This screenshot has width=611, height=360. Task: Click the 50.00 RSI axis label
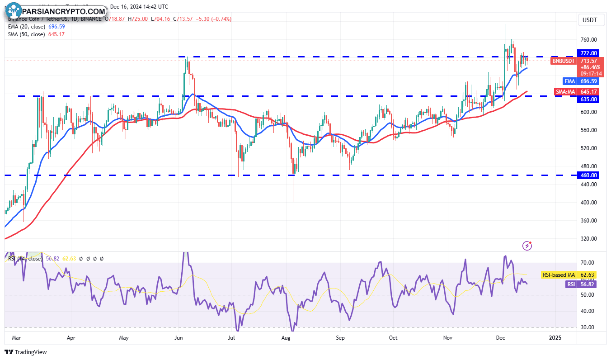click(x=587, y=295)
